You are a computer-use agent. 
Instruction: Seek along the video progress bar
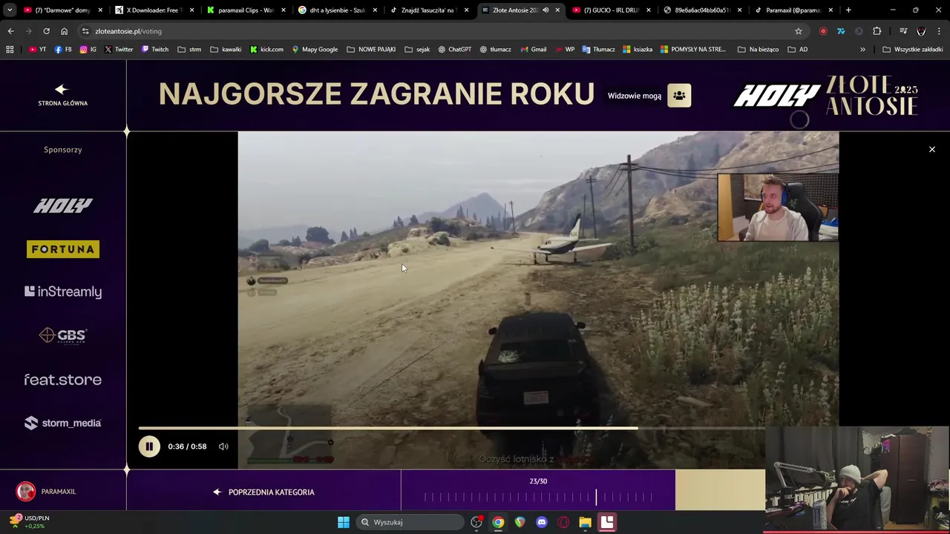point(451,428)
